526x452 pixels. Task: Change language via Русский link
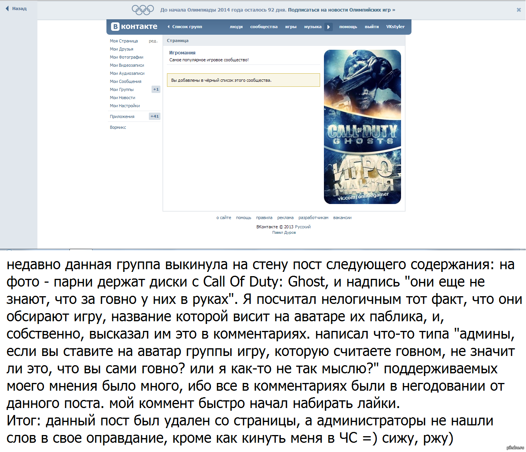coord(303,227)
